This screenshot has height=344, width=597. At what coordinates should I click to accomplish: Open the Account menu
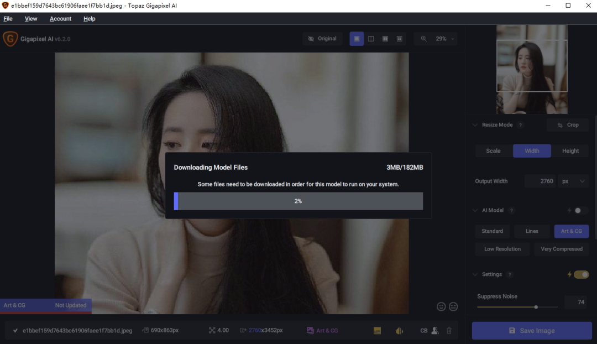pos(60,18)
